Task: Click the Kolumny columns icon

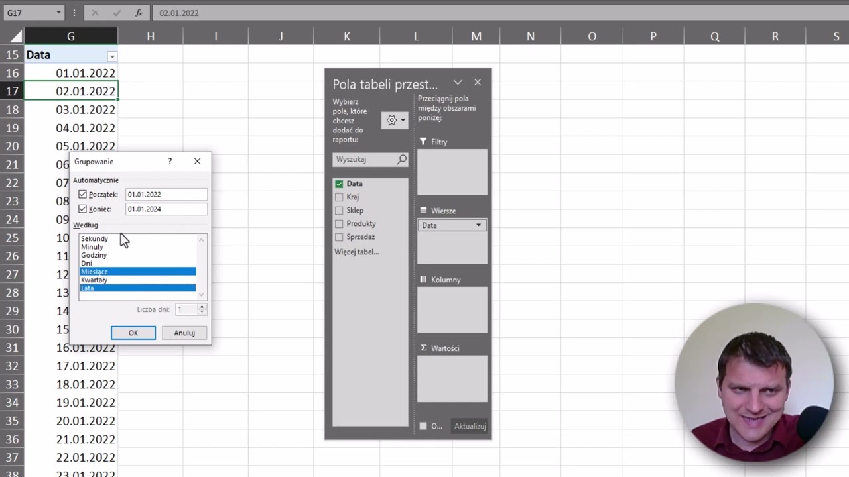Action: point(423,280)
